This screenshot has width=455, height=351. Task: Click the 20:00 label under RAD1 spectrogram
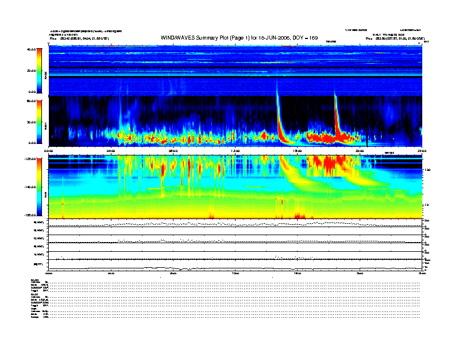(x=360, y=151)
